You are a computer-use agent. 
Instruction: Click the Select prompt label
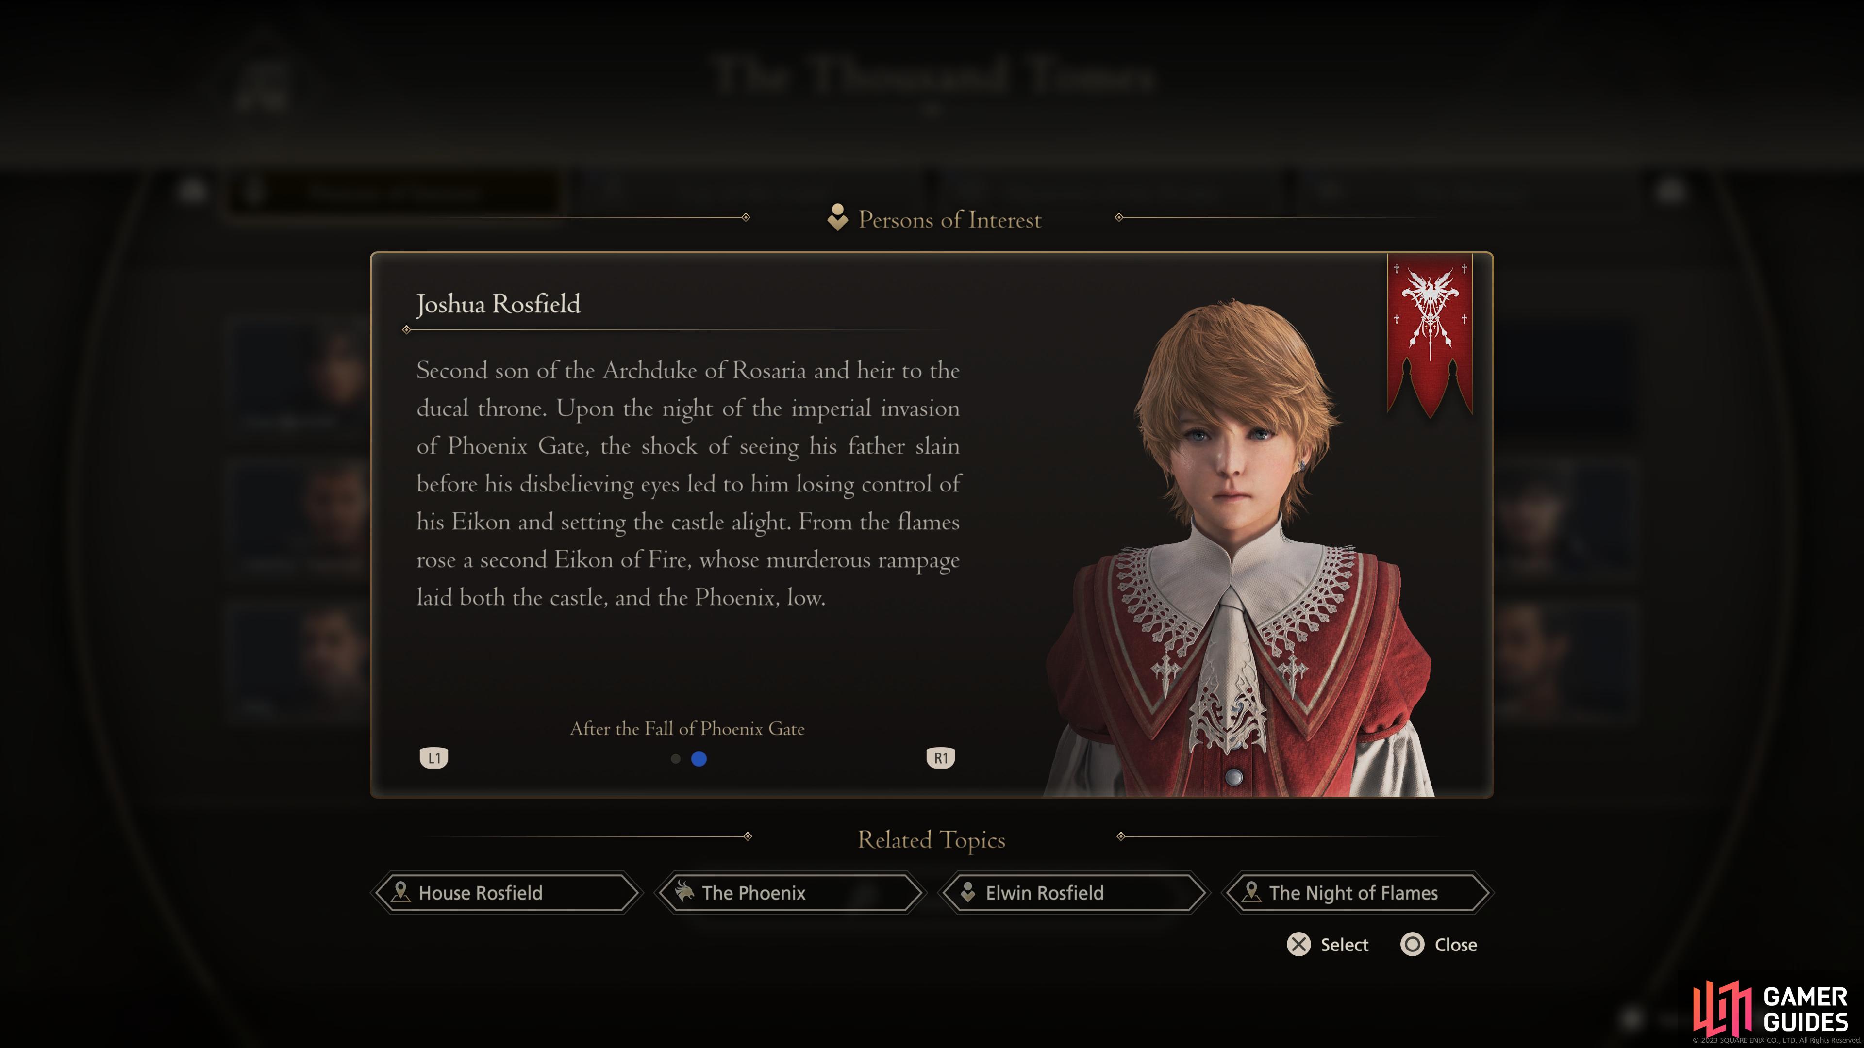(1345, 945)
